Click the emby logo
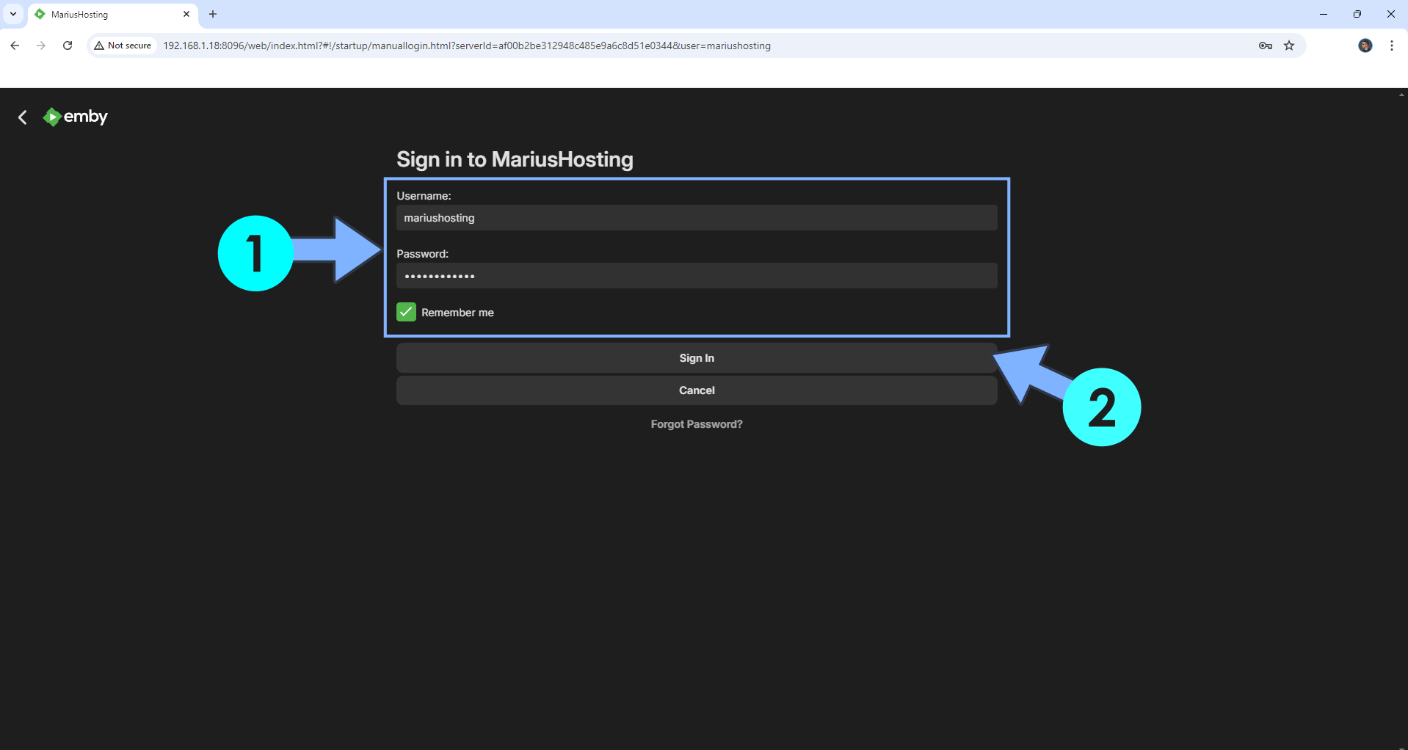This screenshot has height=750, width=1408. pyautogui.click(x=76, y=117)
